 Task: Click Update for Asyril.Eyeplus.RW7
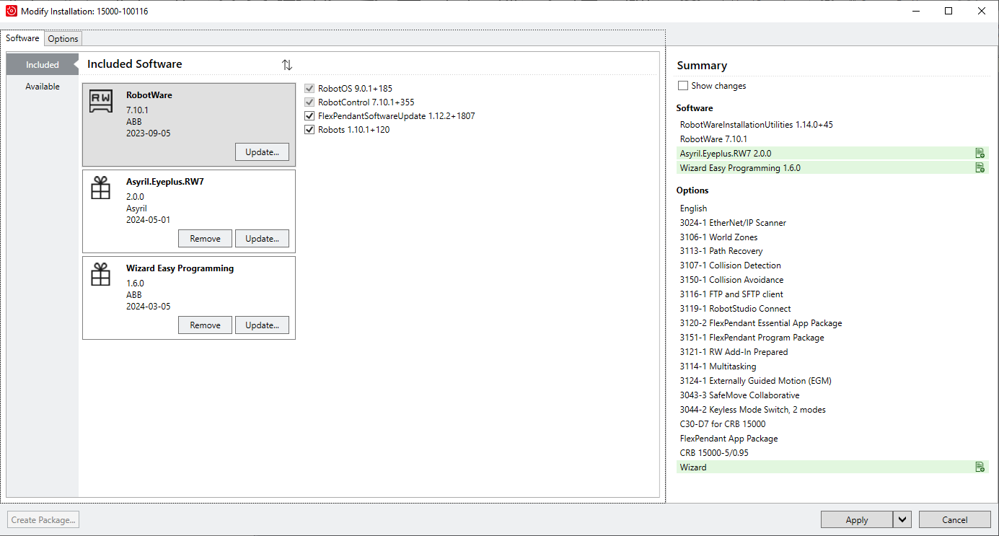[262, 239]
